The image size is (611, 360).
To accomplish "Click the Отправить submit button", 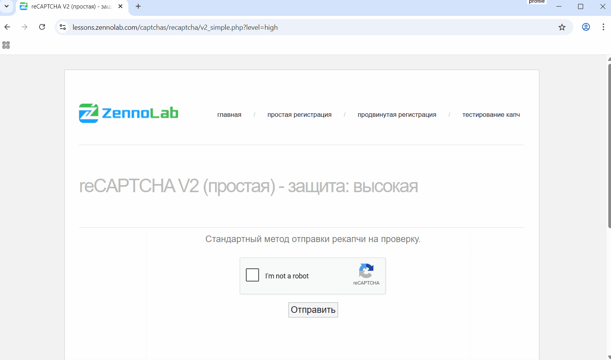I will (x=313, y=310).
